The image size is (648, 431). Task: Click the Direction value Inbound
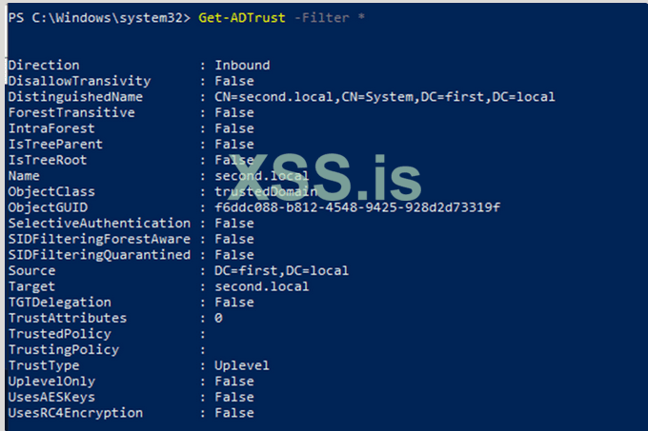click(x=242, y=66)
